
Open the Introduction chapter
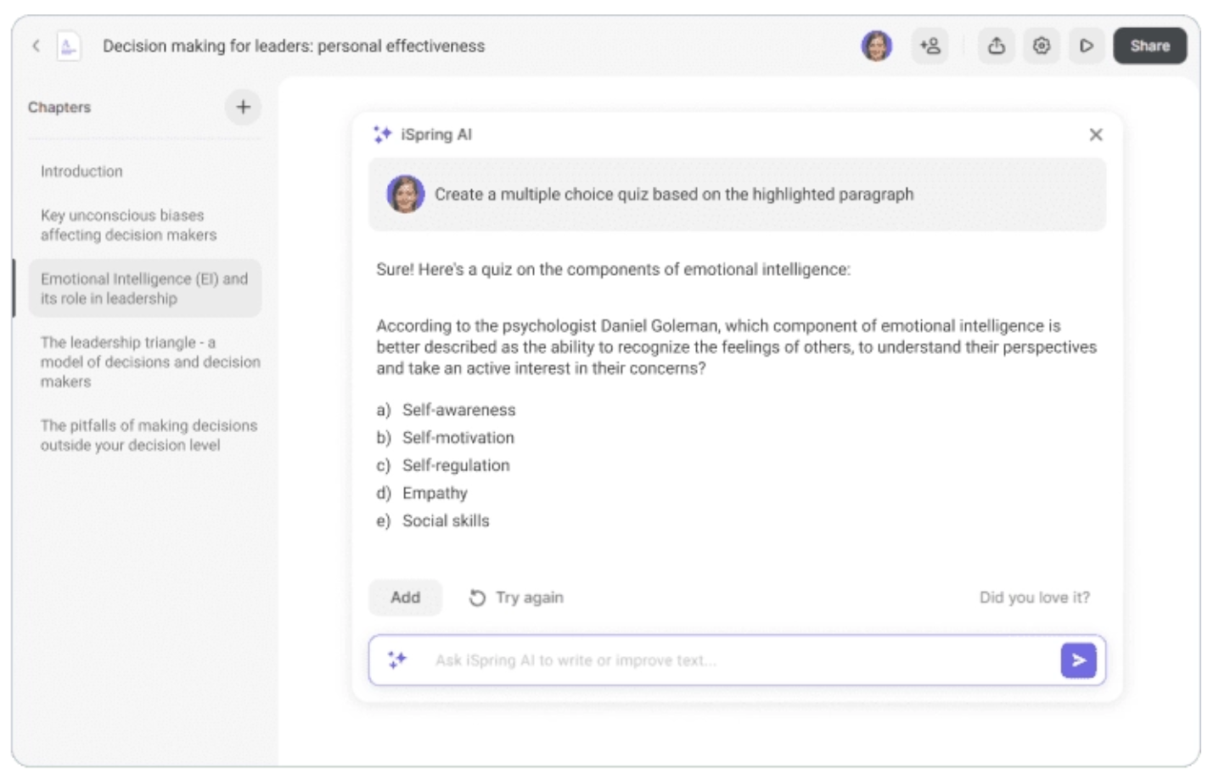(81, 171)
